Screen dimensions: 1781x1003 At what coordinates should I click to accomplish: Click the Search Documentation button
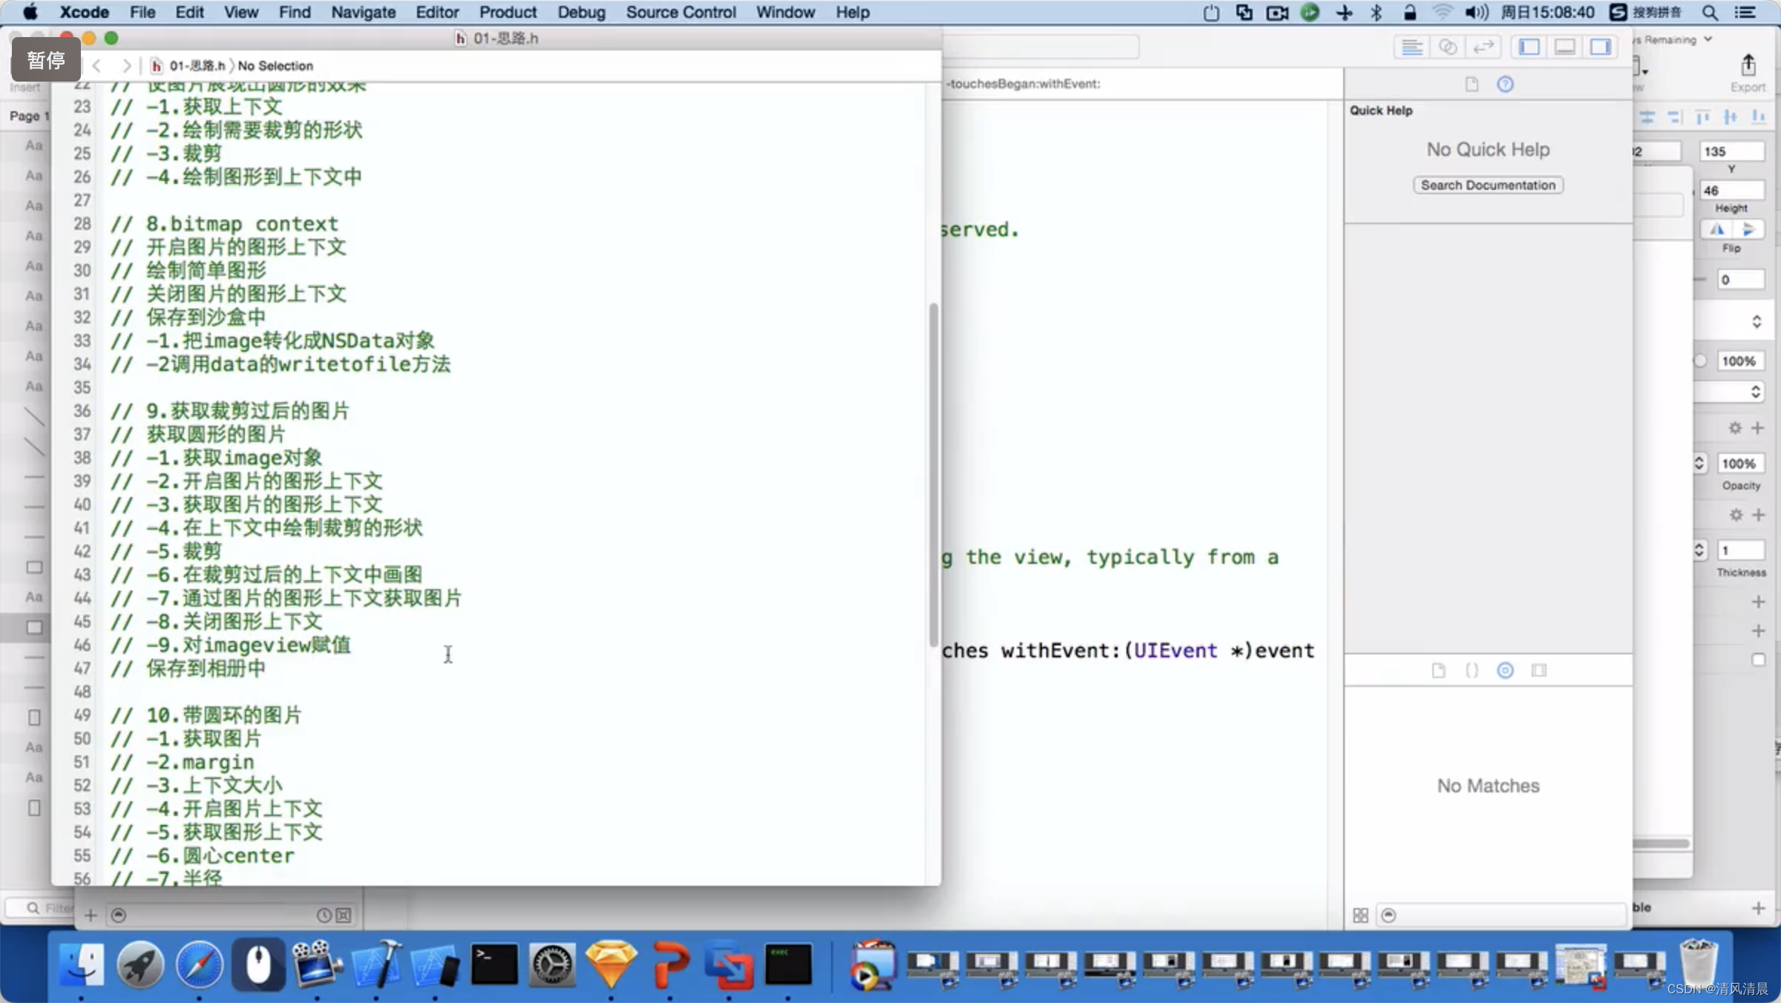1487,185
